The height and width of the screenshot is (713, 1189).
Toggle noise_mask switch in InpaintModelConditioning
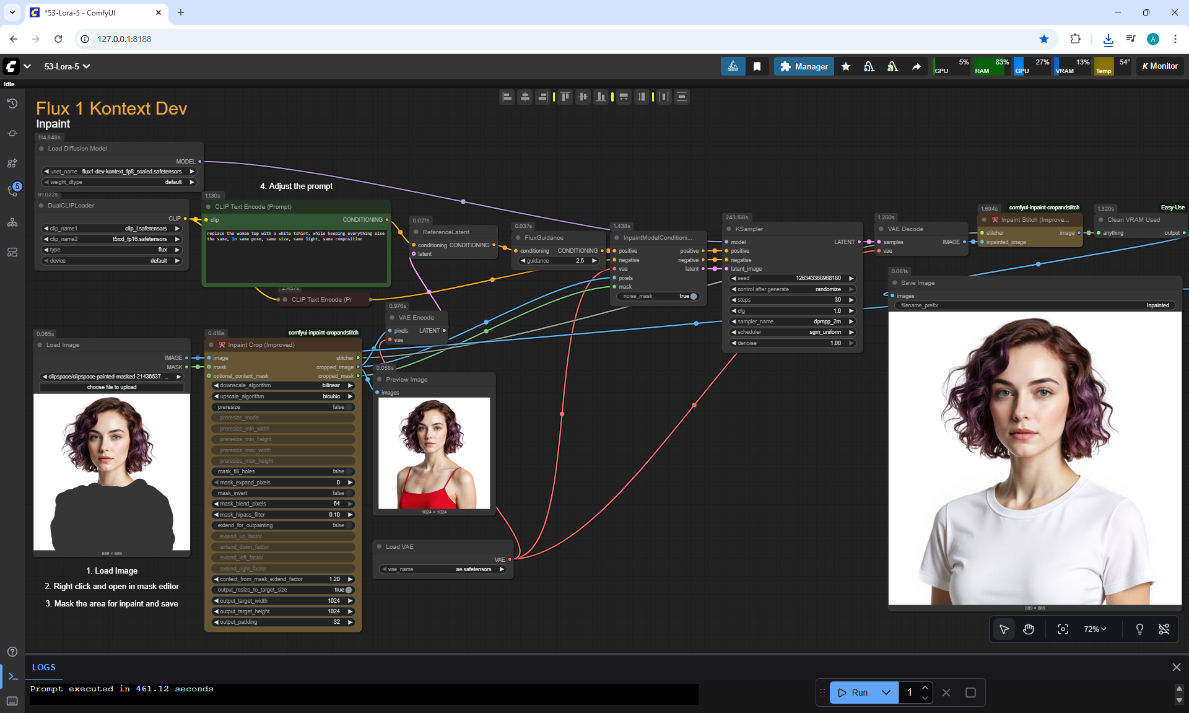pyautogui.click(x=692, y=296)
